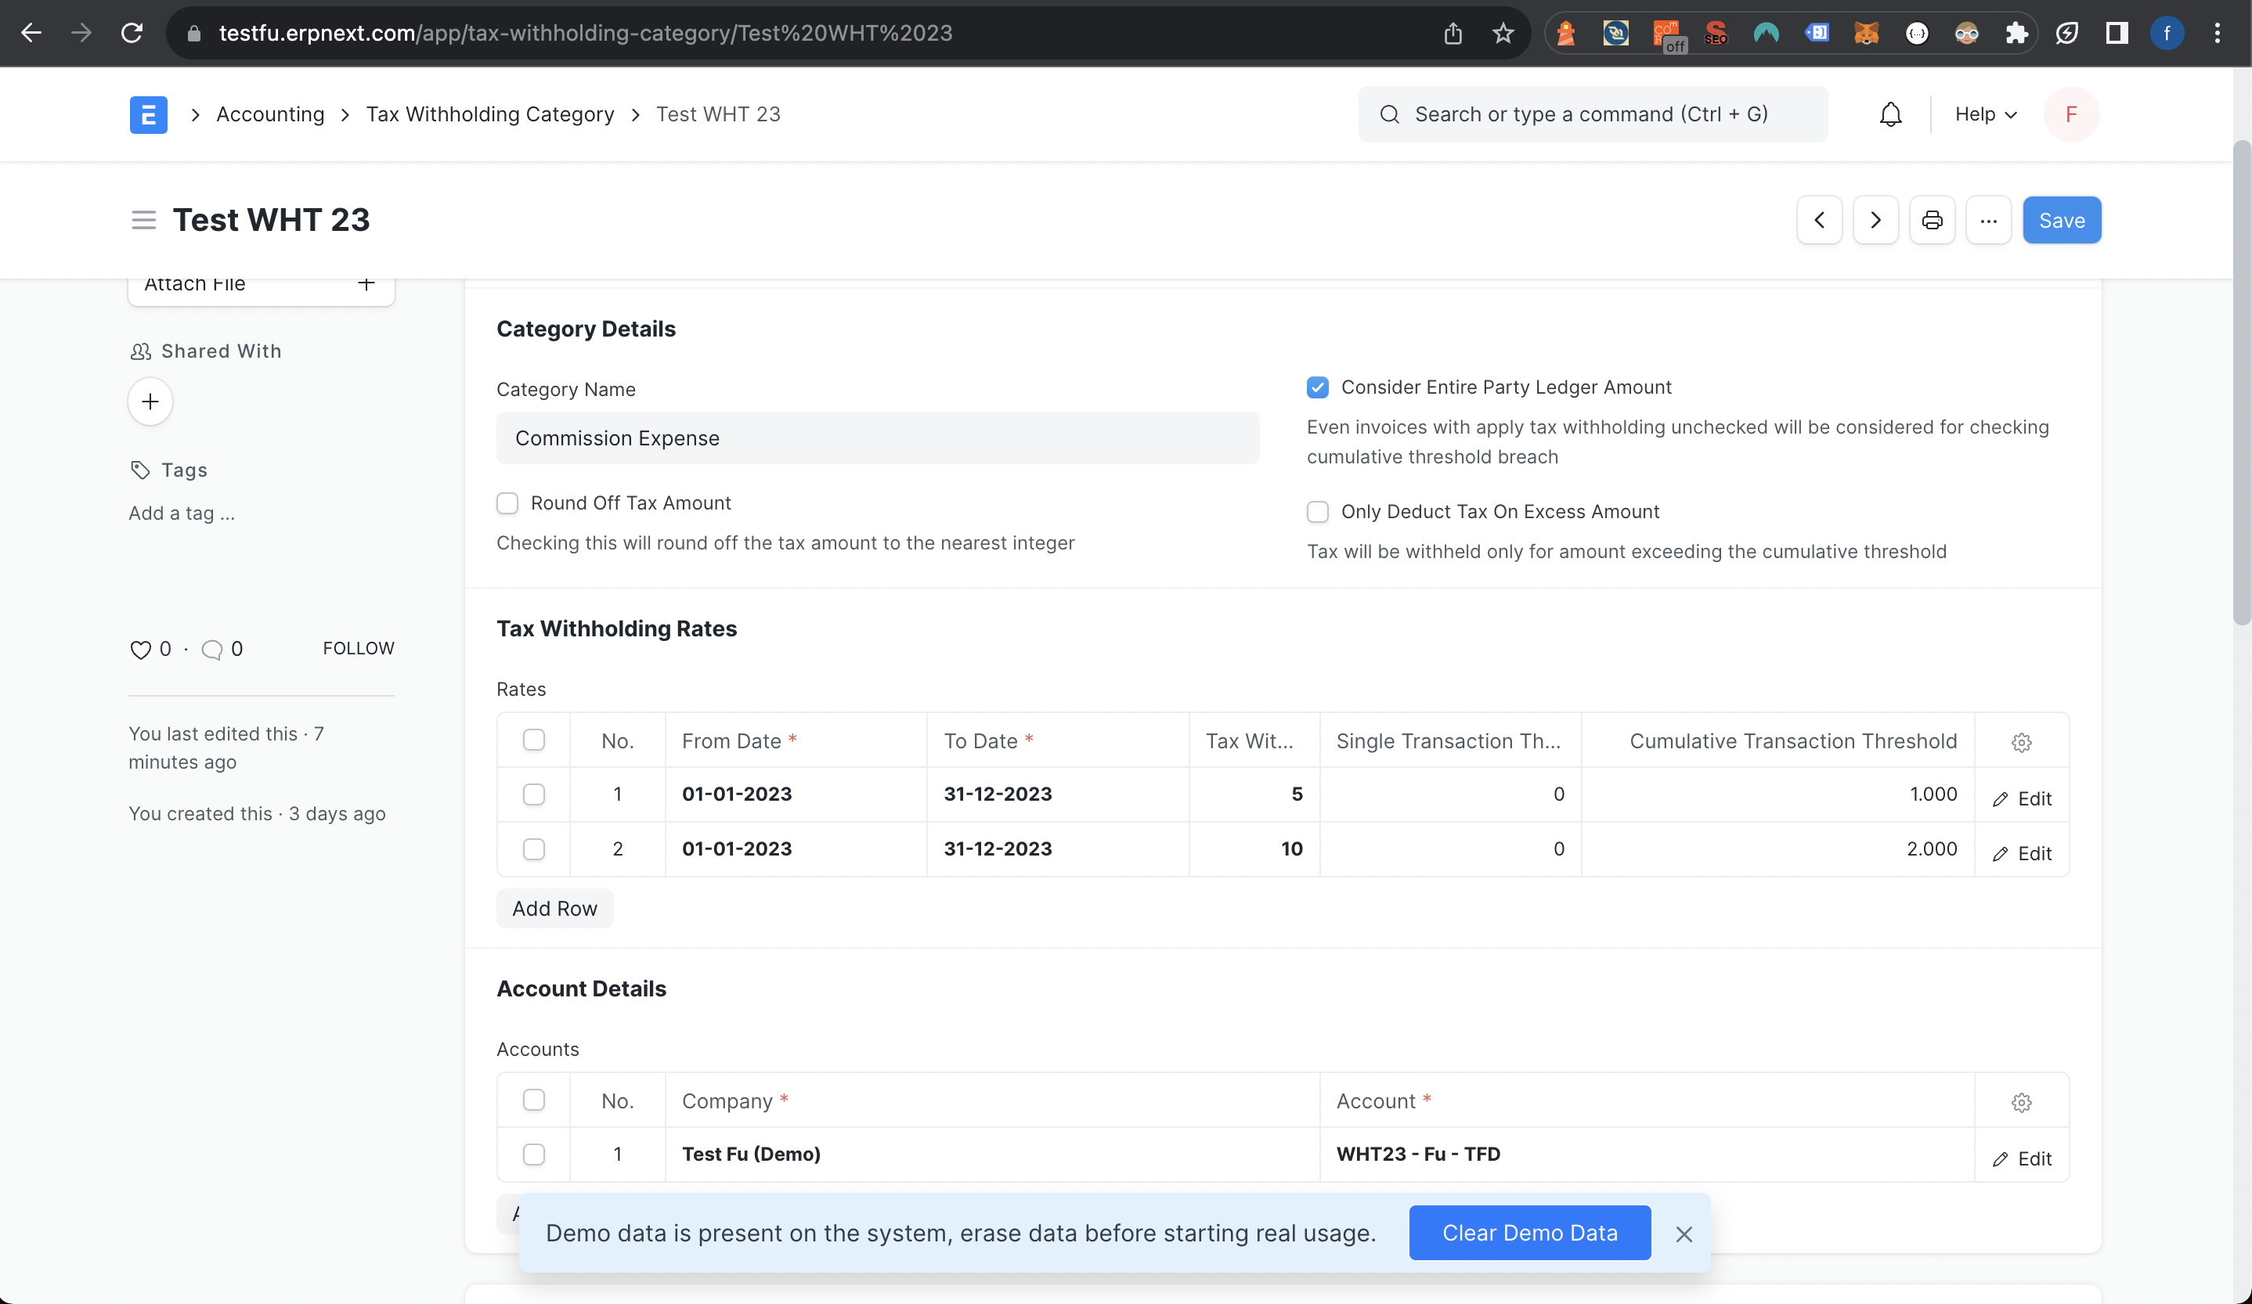This screenshot has height=1304, width=2252.
Task: Open the Help dropdown
Action: 1985,114
